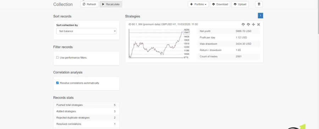Click the Profit per day row
This screenshot has width=319, height=129.
tap(229, 37)
